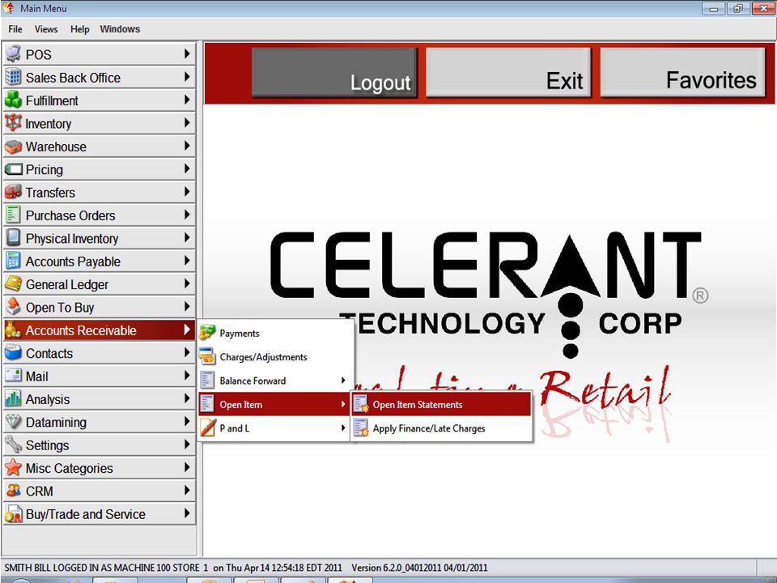Click the Misc Categories star icon
Viewport: 777px width, 583px height.
click(14, 467)
